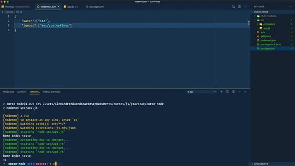Click the Split Editor icon

pos(239,6)
